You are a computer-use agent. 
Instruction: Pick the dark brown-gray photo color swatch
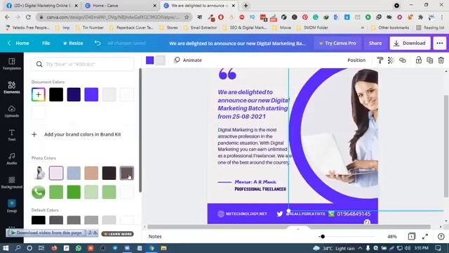[126, 173]
